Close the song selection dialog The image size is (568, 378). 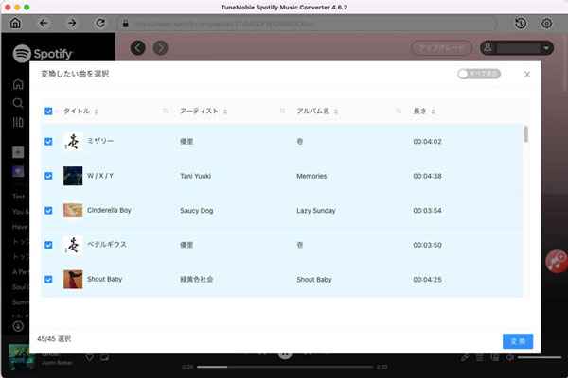click(527, 74)
